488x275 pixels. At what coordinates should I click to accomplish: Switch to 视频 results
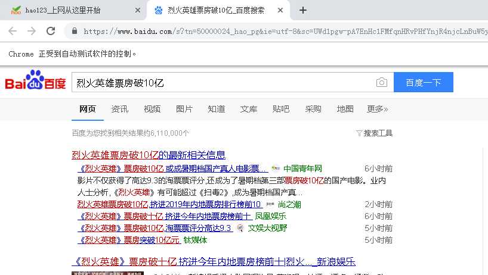pyautogui.click(x=152, y=109)
